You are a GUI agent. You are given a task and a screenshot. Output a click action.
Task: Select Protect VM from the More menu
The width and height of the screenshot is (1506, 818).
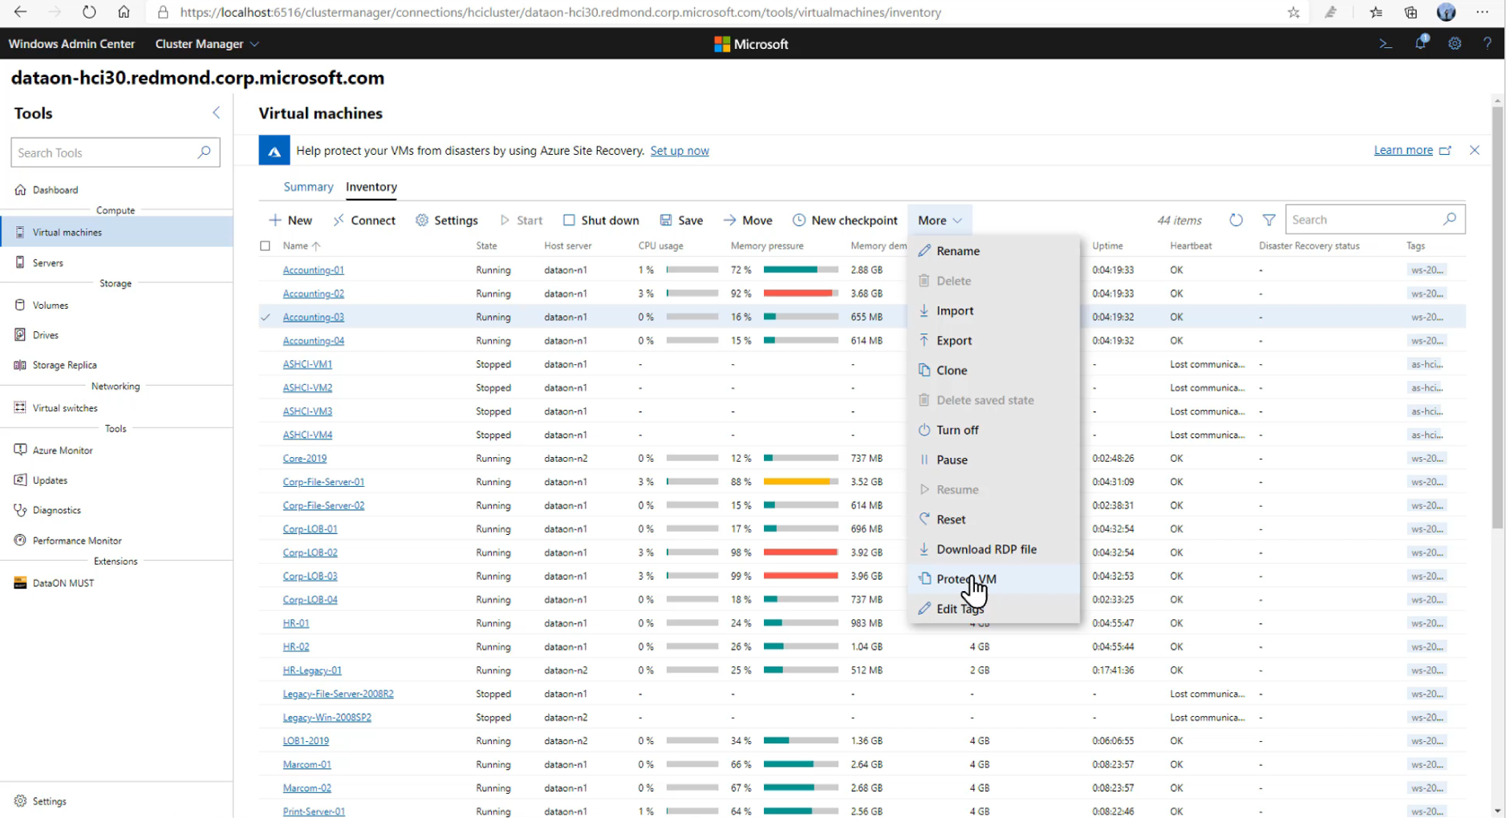[966, 579]
